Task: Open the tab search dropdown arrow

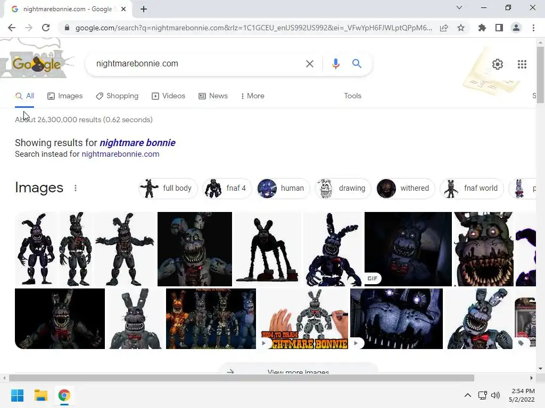Action: click(x=459, y=7)
